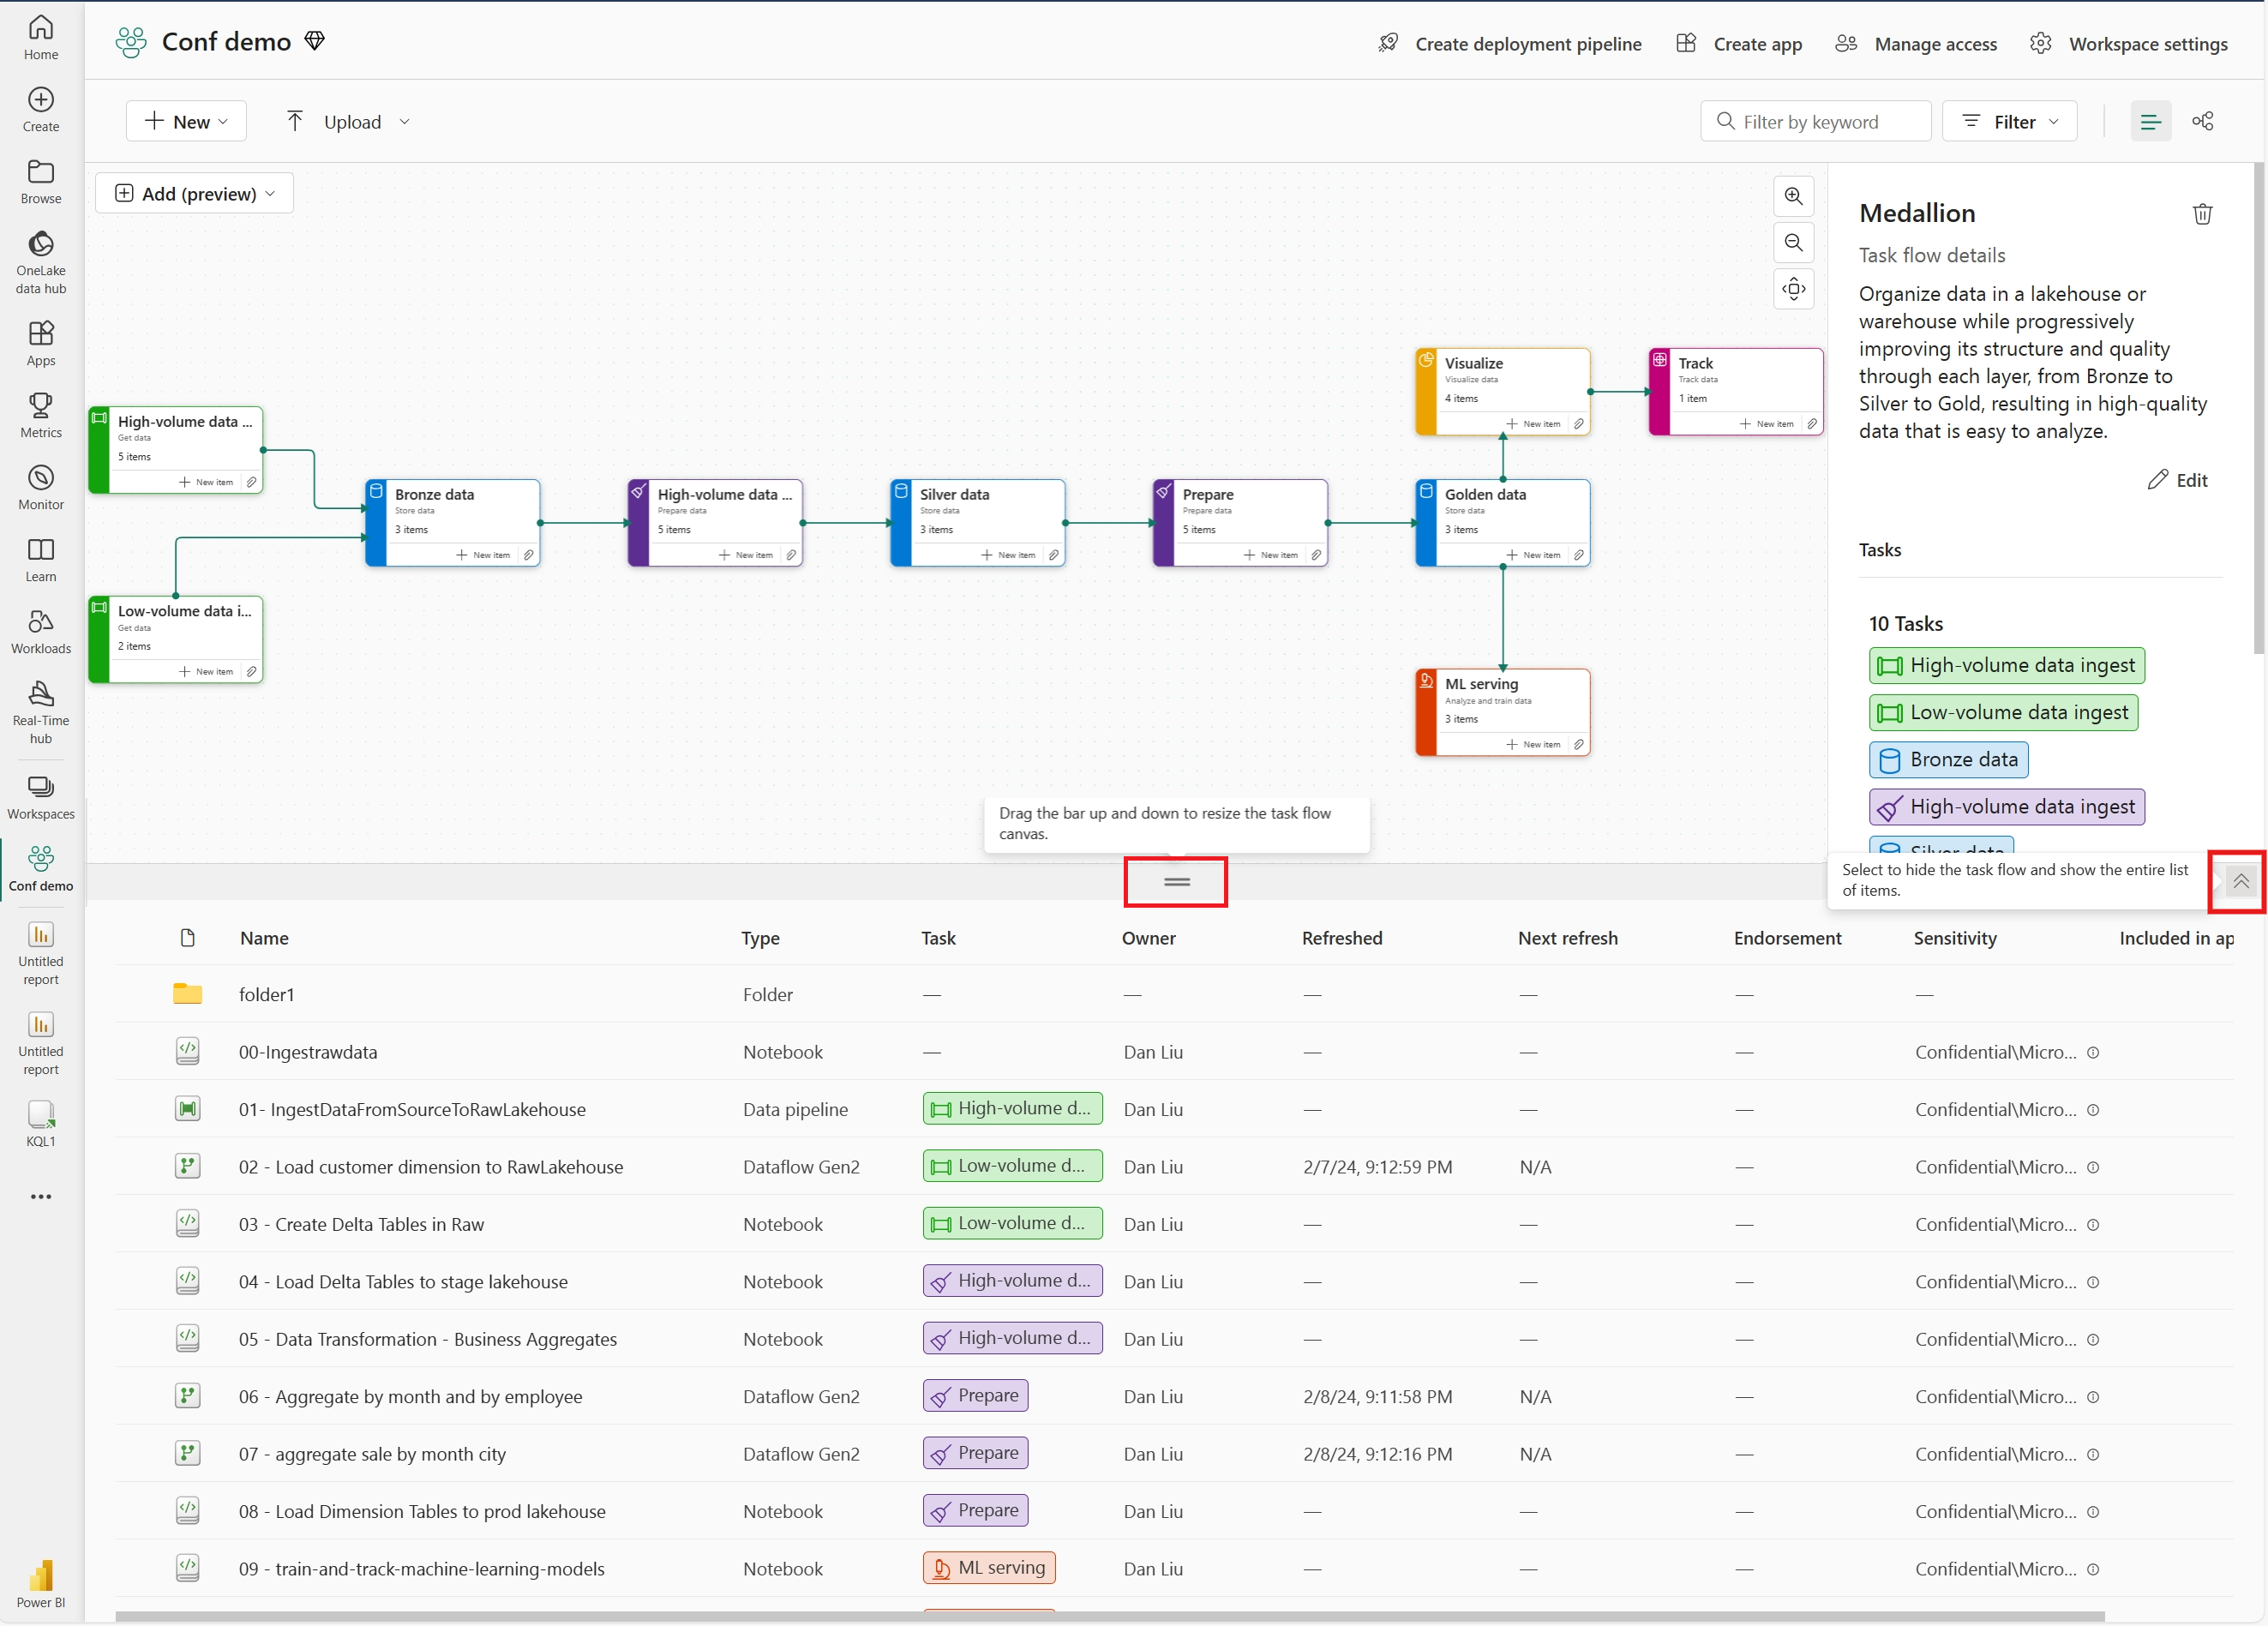Open the Filter dropdown
This screenshot has height=1626, width=2268.
[2009, 121]
